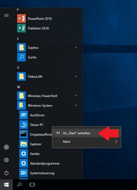Open Systemsteuerung control panel

point(49,173)
